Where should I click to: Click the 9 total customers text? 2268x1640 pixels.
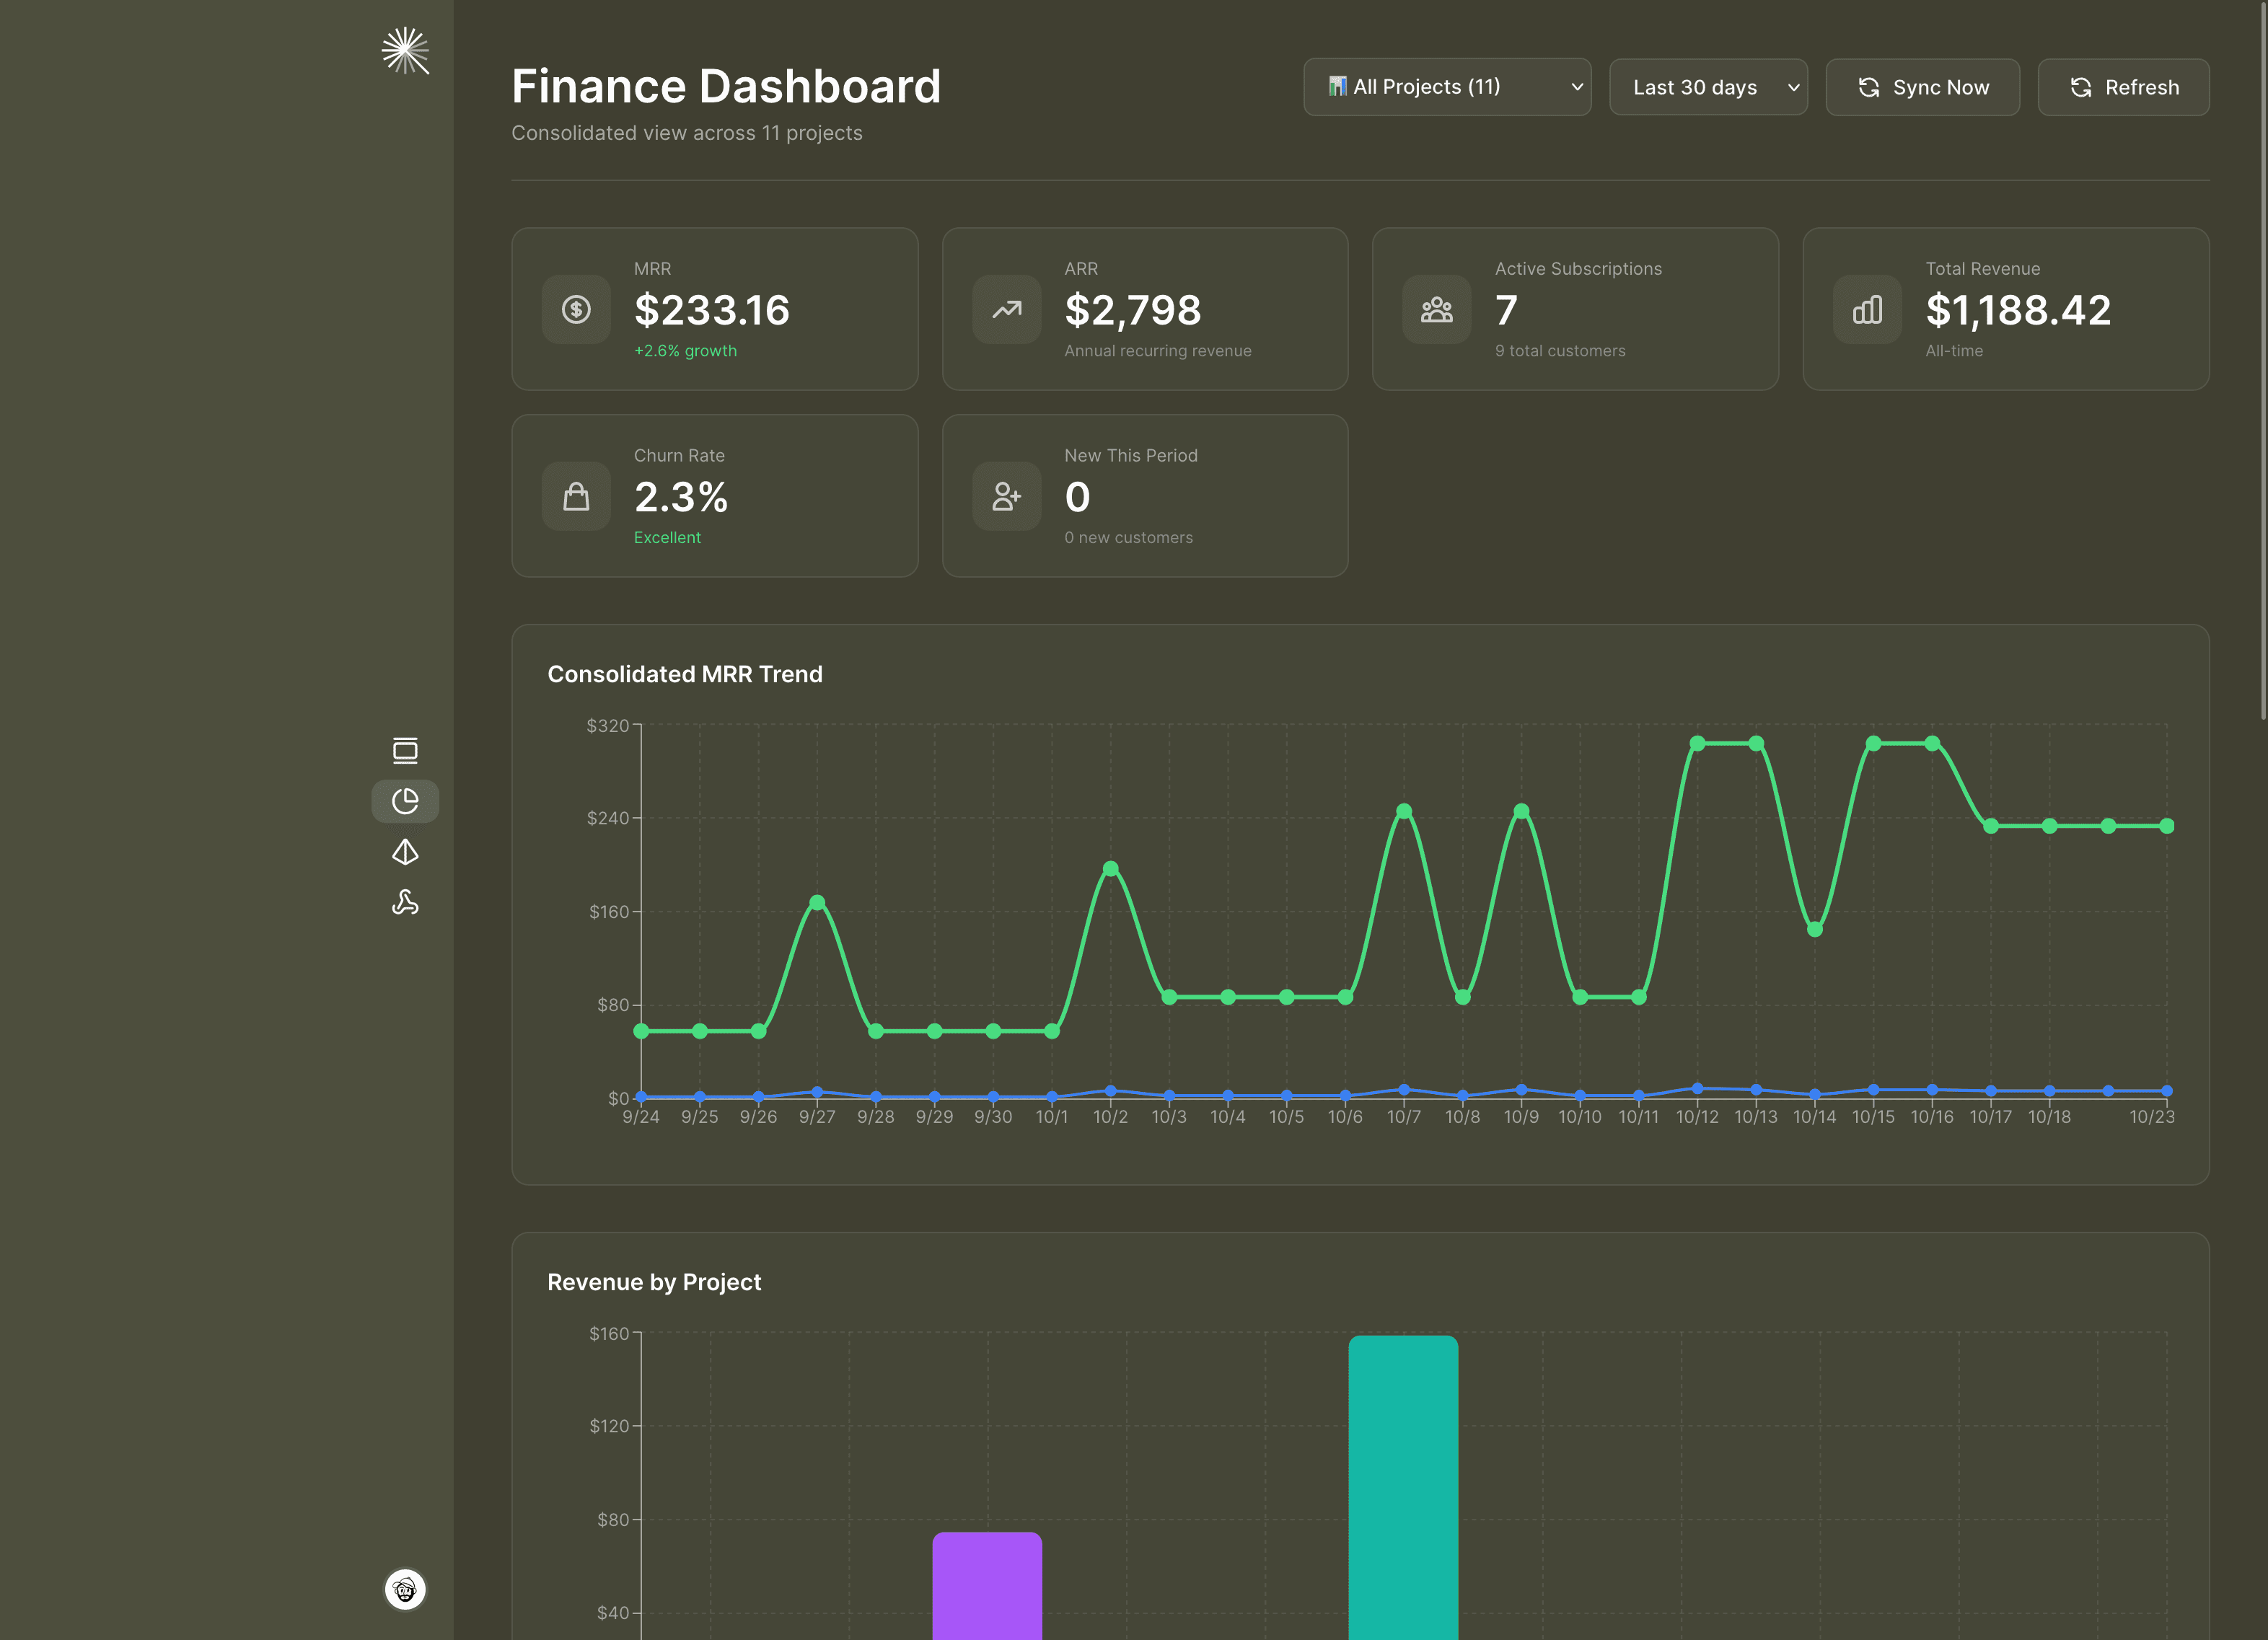click(x=1560, y=351)
